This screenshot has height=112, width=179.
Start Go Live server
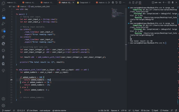(x=145, y=110)
